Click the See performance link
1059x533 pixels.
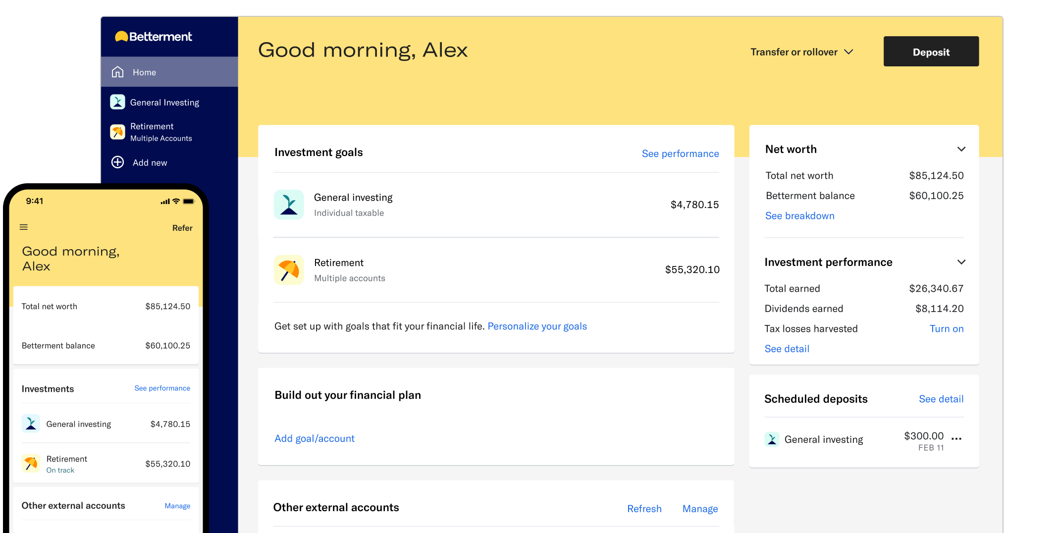click(681, 154)
